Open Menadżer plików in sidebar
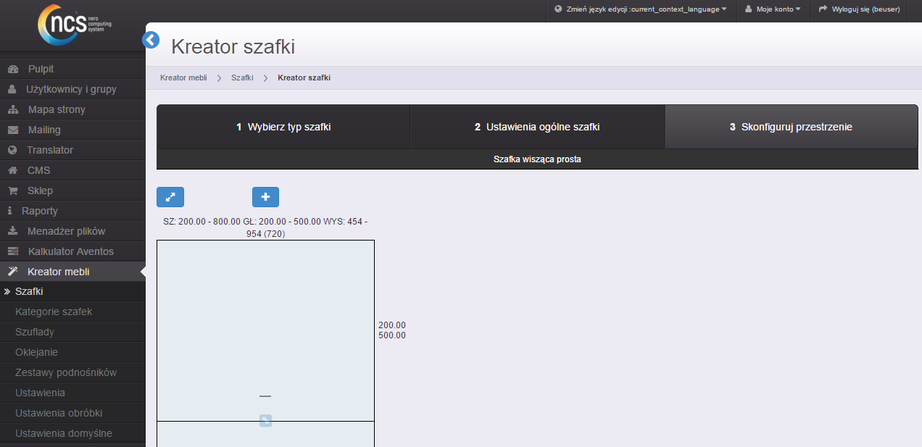922x447 pixels. click(x=66, y=231)
